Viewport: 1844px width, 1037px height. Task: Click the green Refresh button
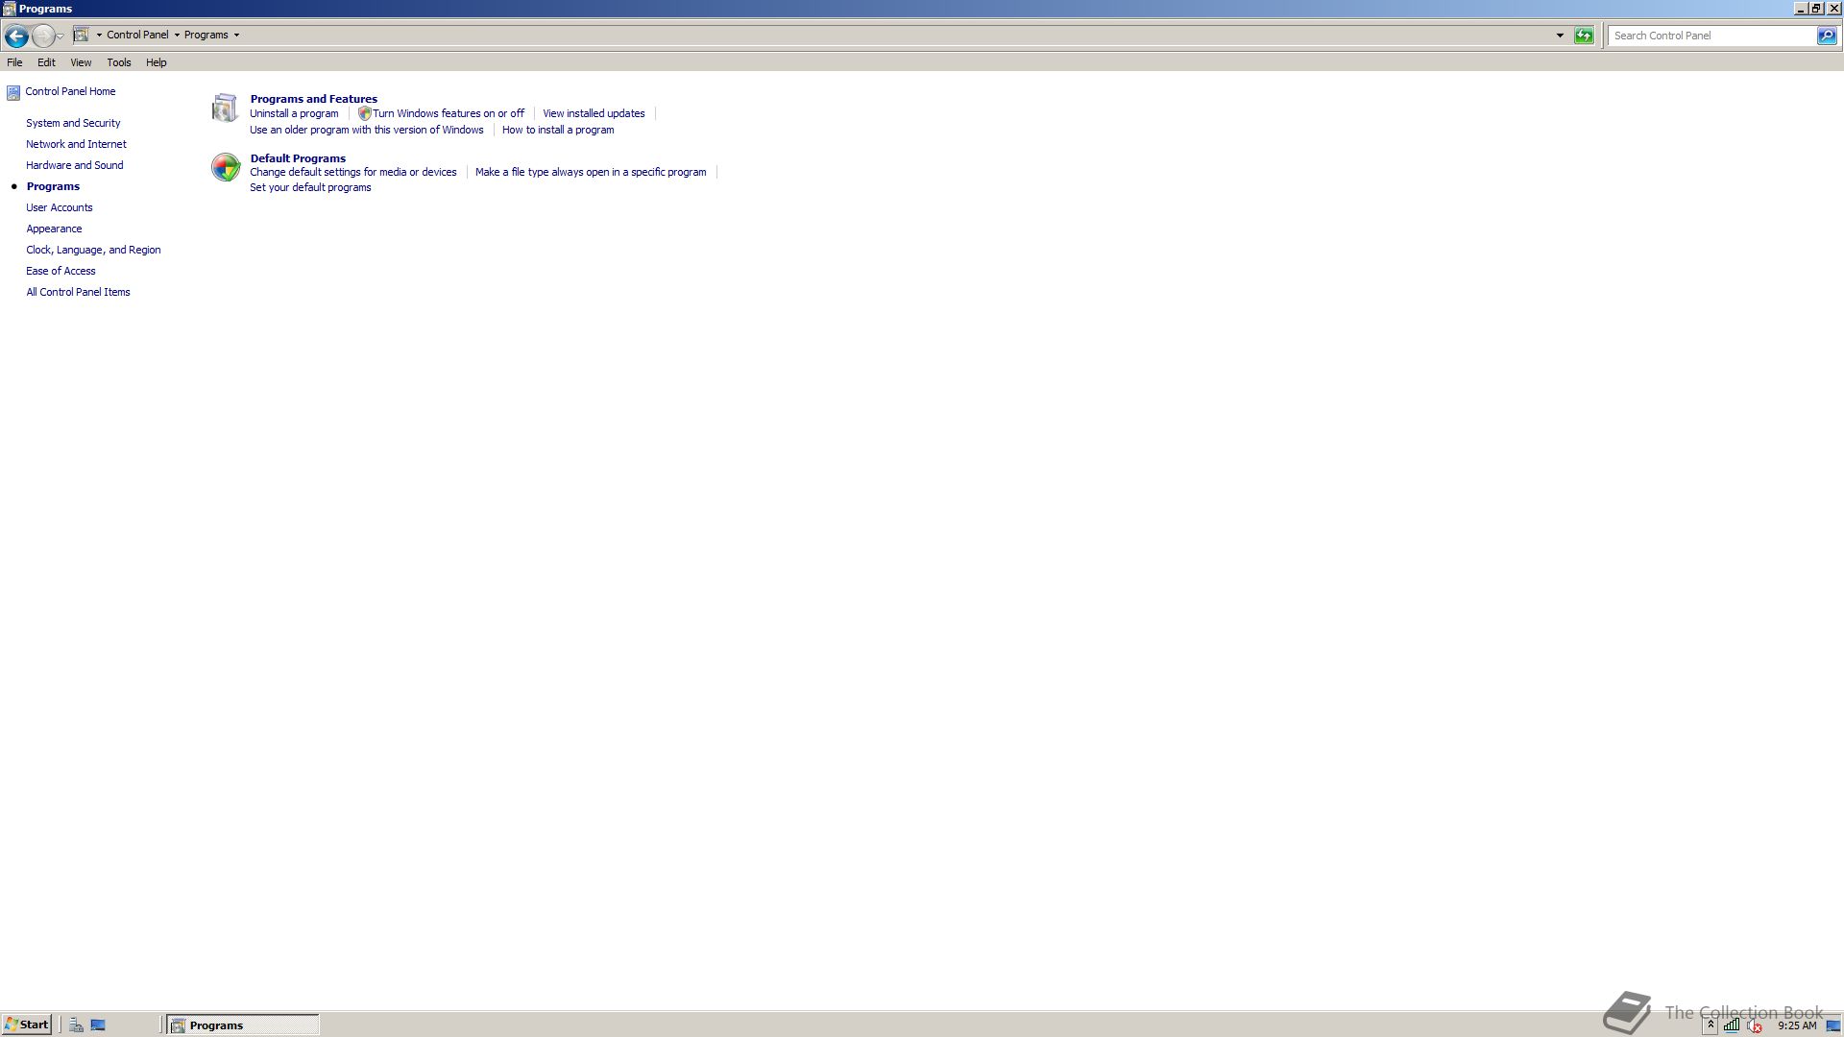tap(1584, 36)
